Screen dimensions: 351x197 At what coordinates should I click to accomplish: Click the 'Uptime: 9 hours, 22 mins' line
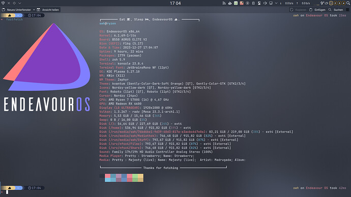(x=122, y=52)
